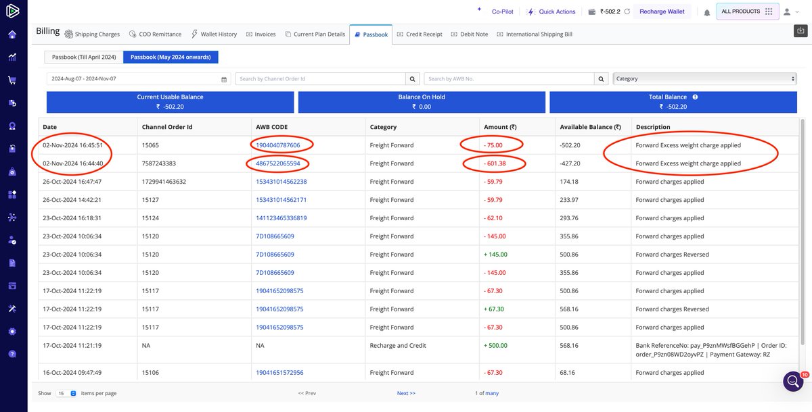Select Passbook (May 2024 onwards) sub-tab

tap(171, 57)
